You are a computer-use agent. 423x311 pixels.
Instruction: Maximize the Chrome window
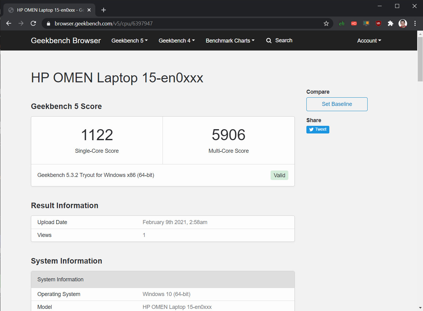(397, 6)
